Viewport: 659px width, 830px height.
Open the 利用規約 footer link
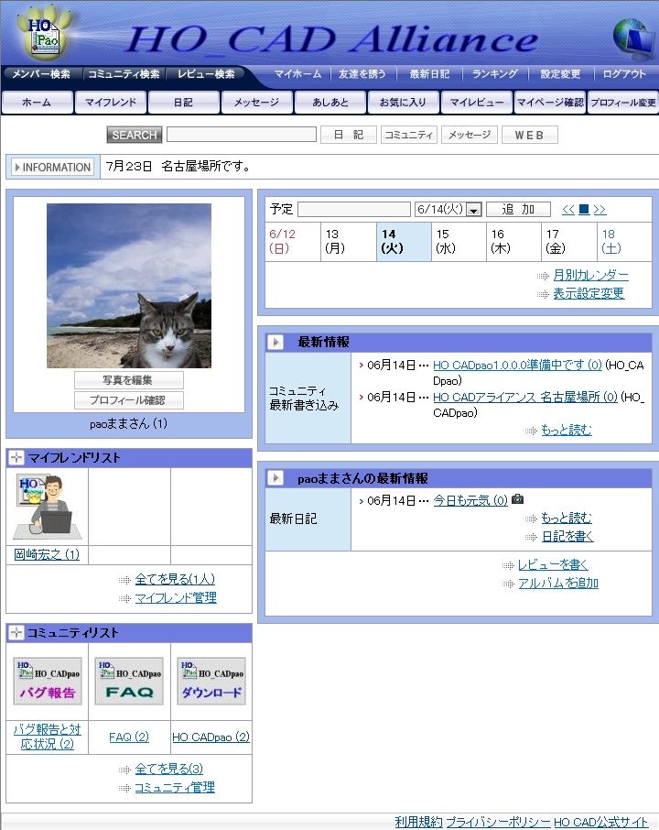(418, 822)
